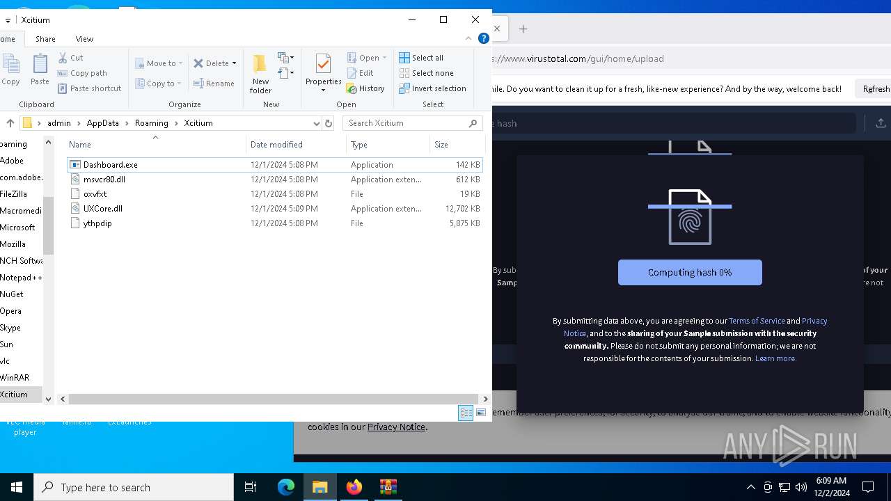891x501 pixels.
Task: Click the Edit ribbon button
Action: coord(361,73)
